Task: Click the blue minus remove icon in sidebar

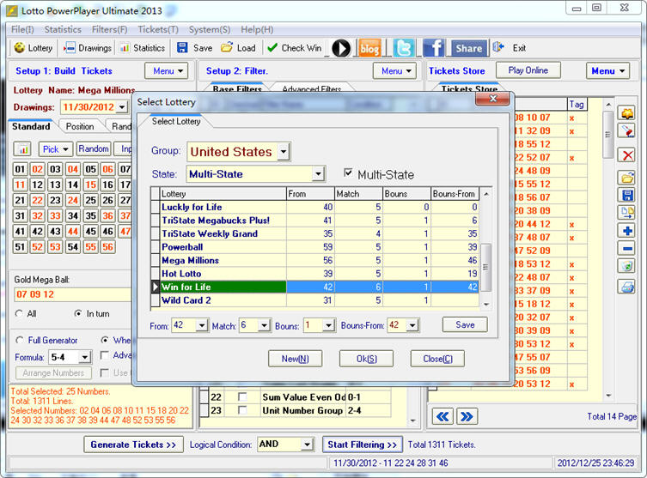Action: (x=627, y=249)
